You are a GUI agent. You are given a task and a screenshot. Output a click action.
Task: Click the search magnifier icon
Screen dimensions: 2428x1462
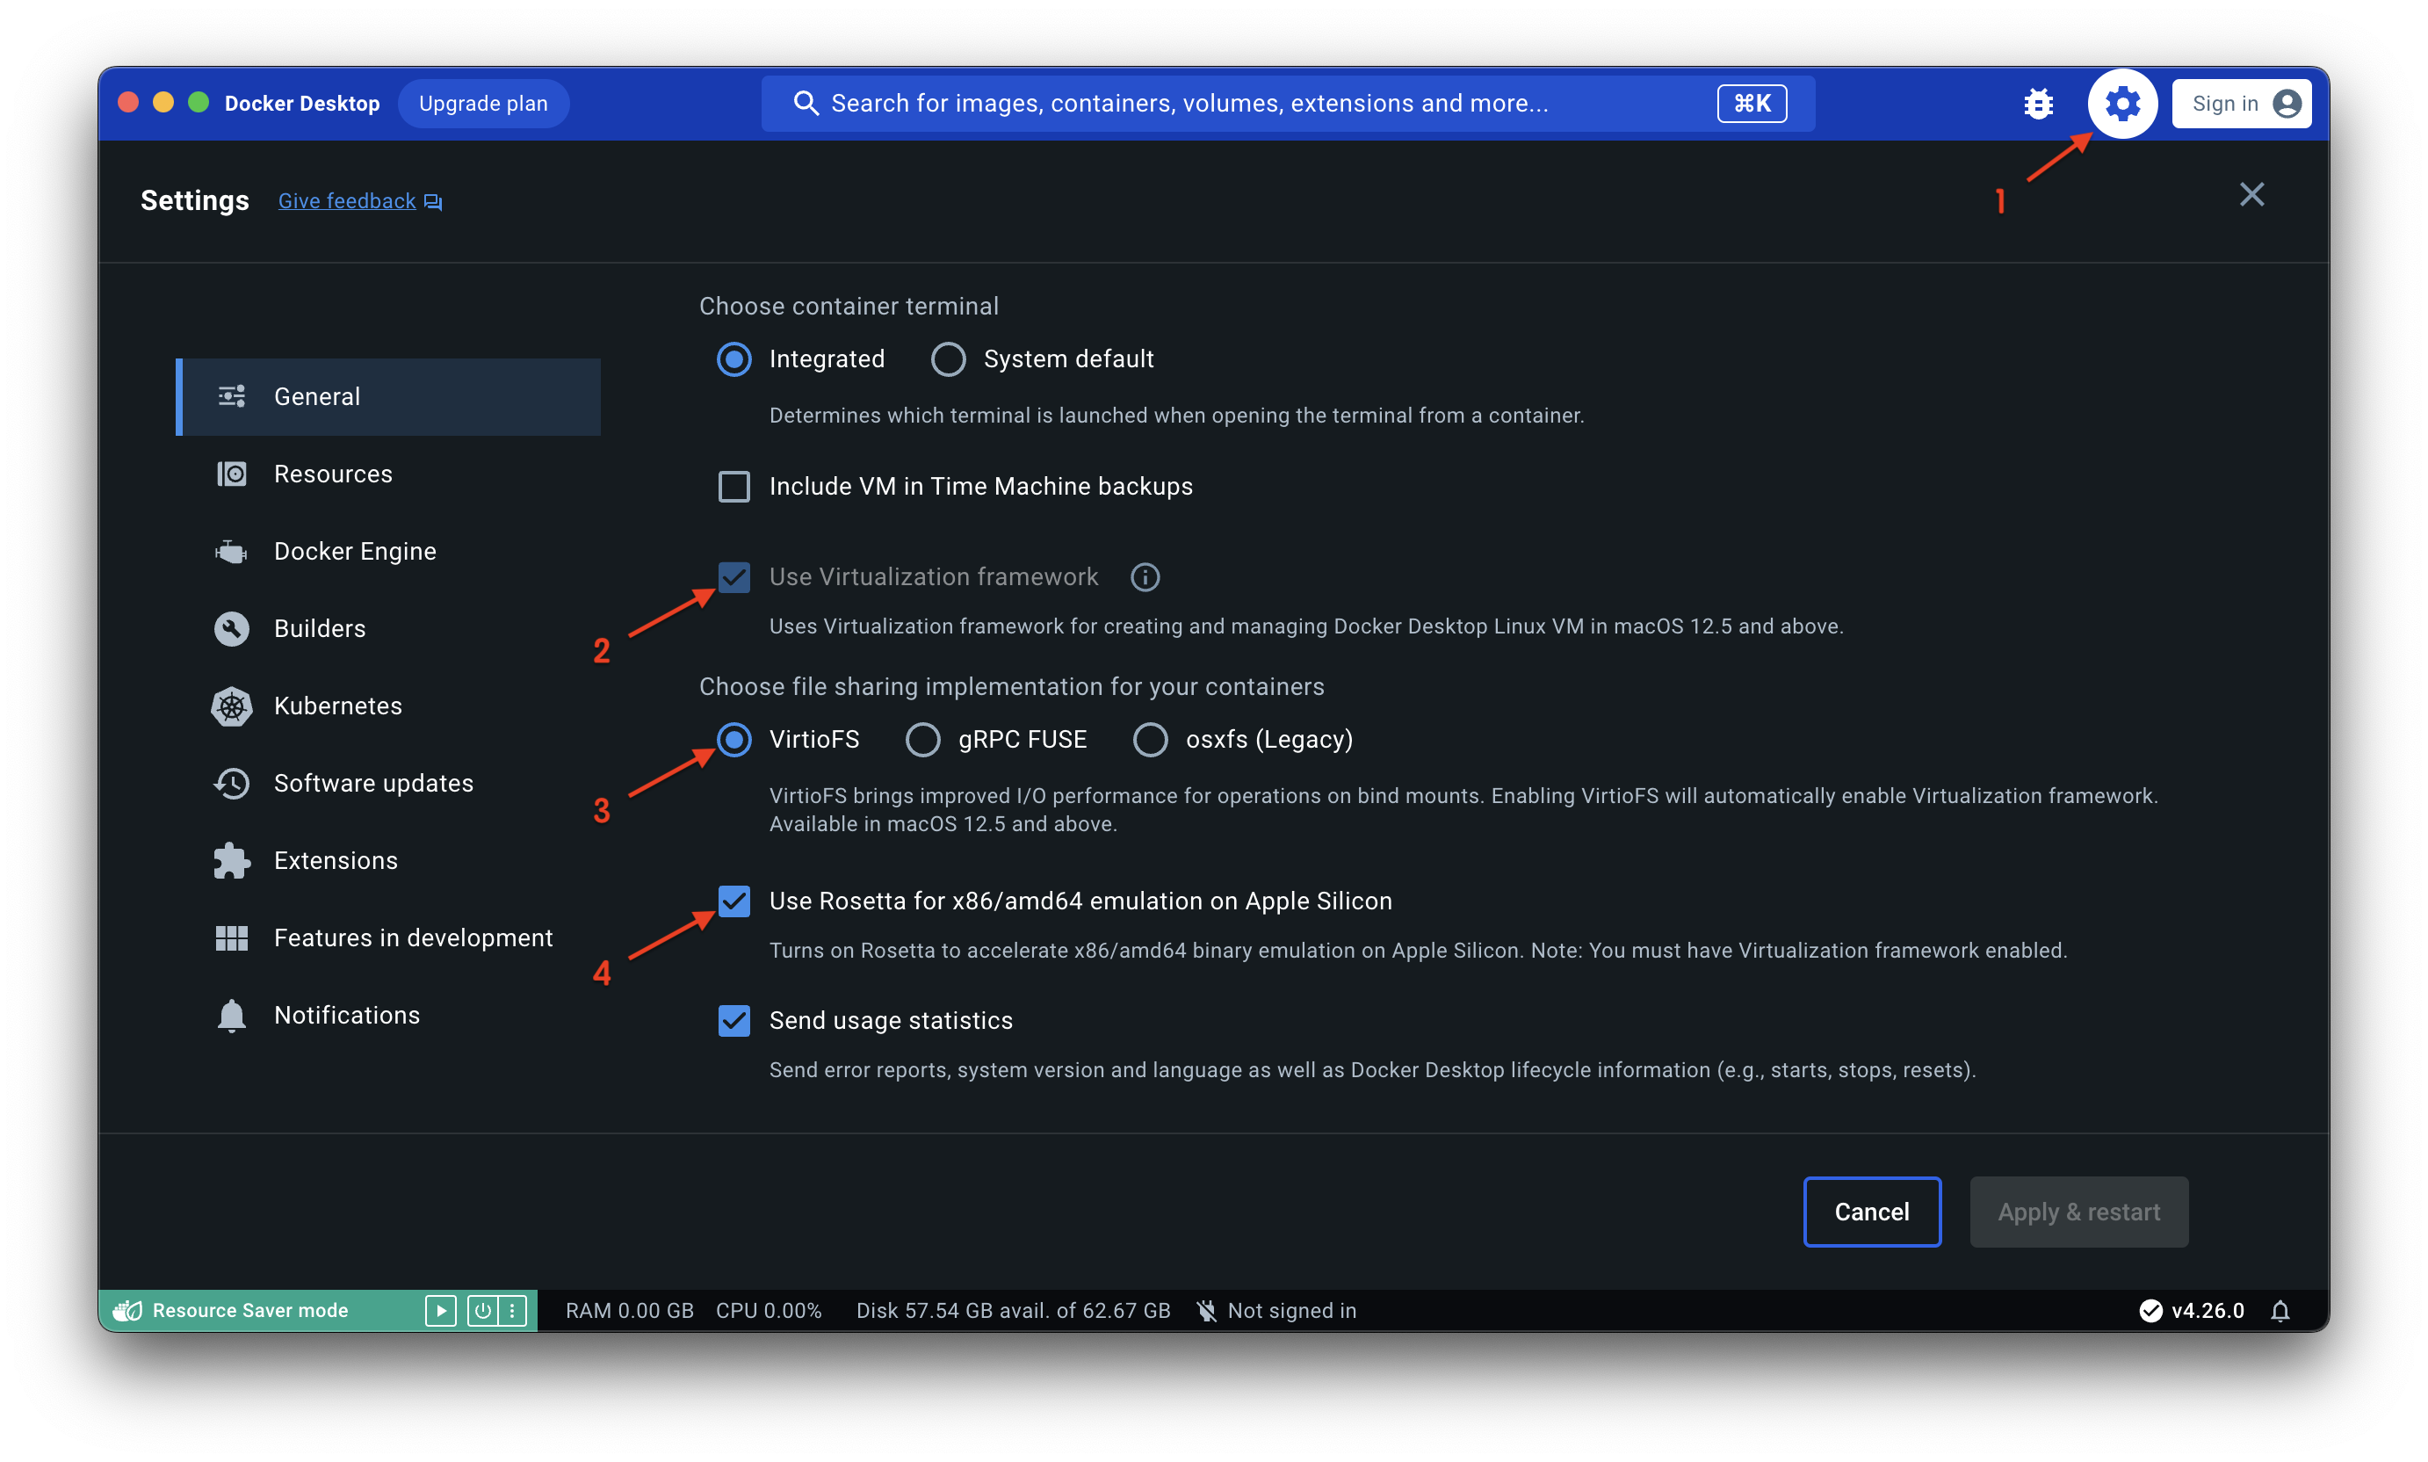[806, 104]
